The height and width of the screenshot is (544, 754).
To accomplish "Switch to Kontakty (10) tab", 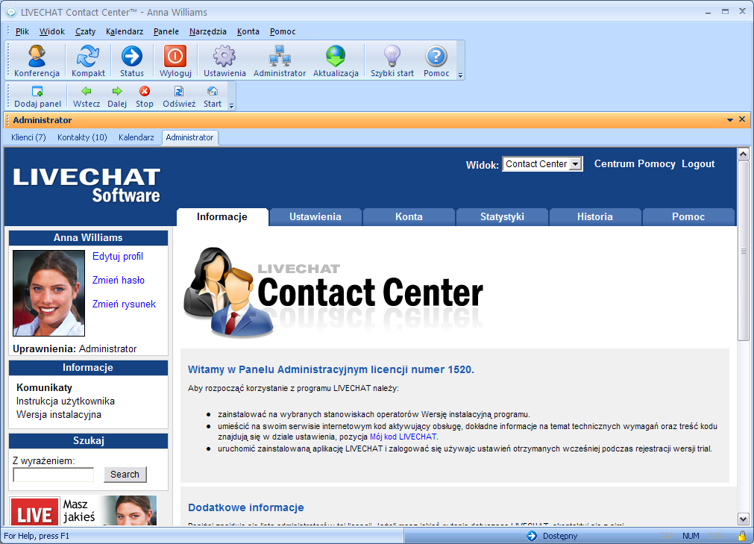I will tap(82, 137).
